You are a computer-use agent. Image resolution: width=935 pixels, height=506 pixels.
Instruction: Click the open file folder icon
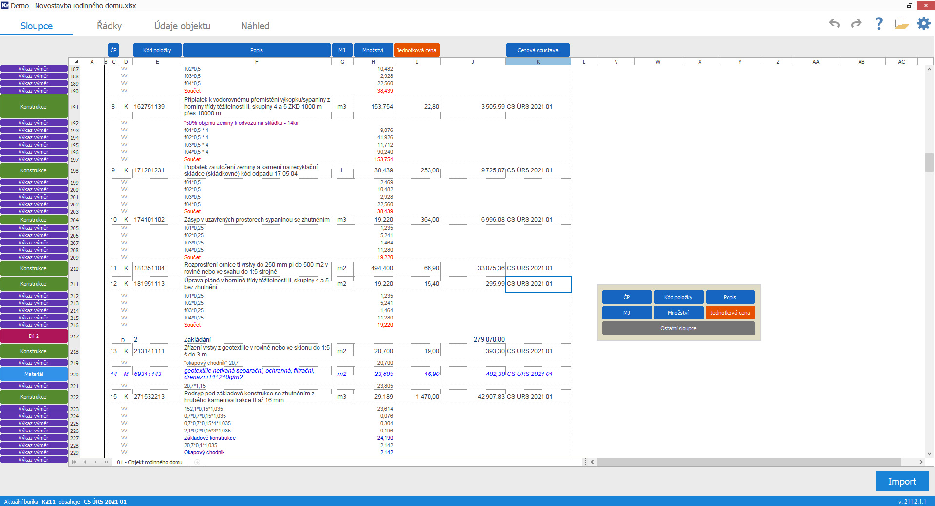point(901,23)
